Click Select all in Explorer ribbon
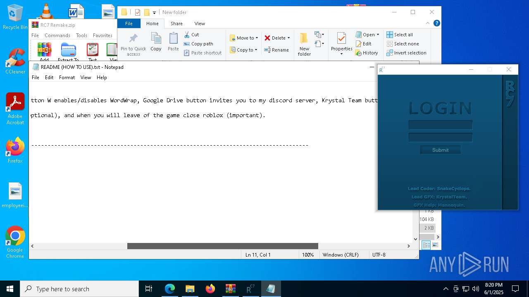The height and width of the screenshot is (297, 529). click(399, 35)
